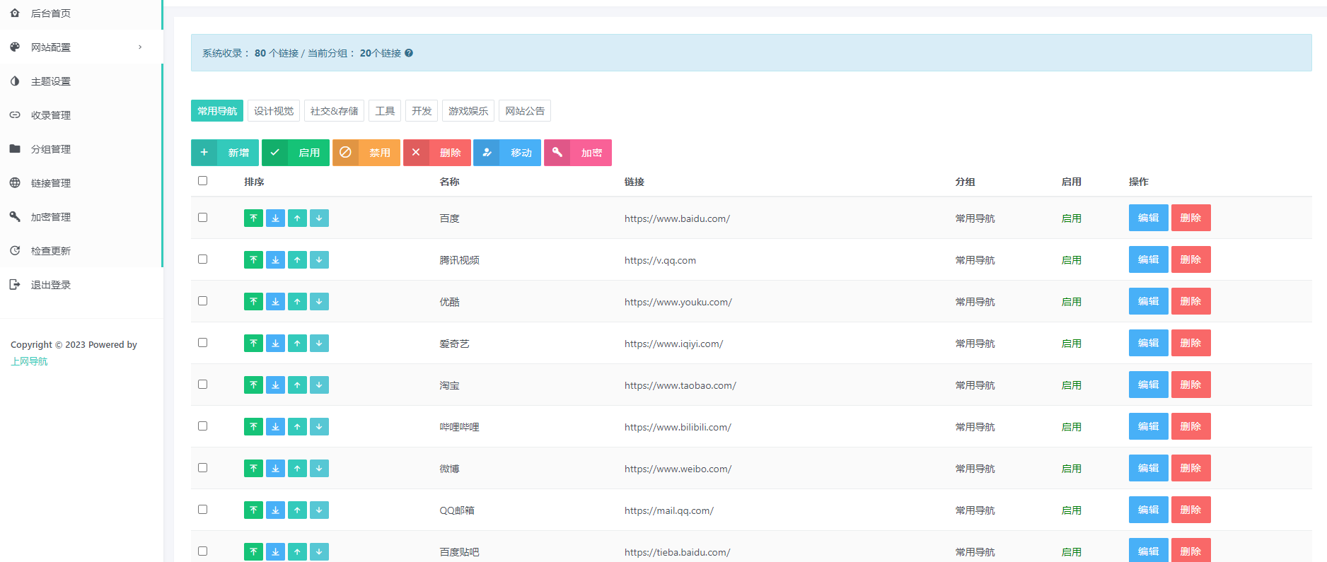Open 链接管理 in the sidebar

81,183
